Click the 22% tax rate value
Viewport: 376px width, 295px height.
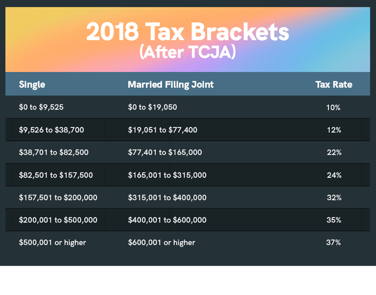point(334,152)
